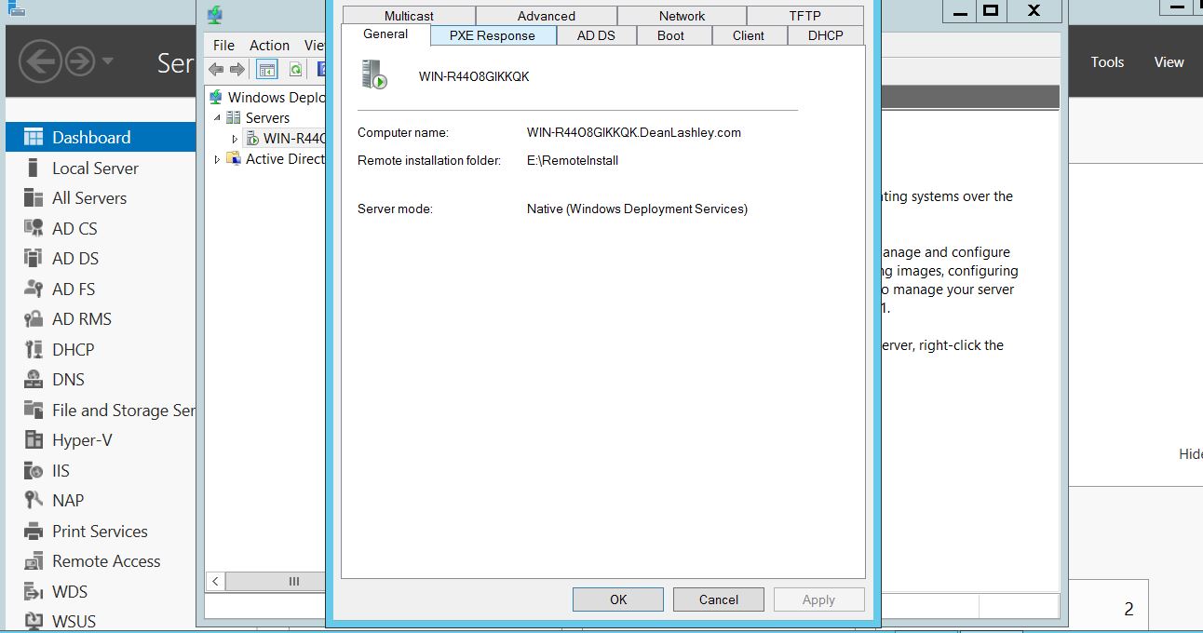1203x633 pixels.
Task: Open Help from the WDS console toolbar
Action: [322, 69]
